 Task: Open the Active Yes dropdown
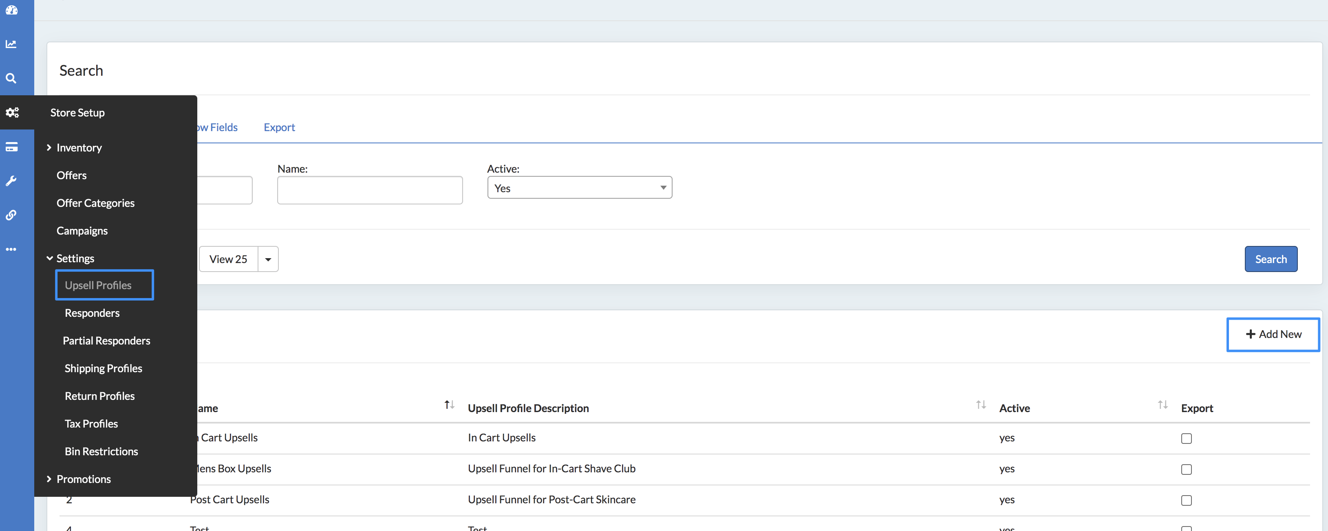580,188
